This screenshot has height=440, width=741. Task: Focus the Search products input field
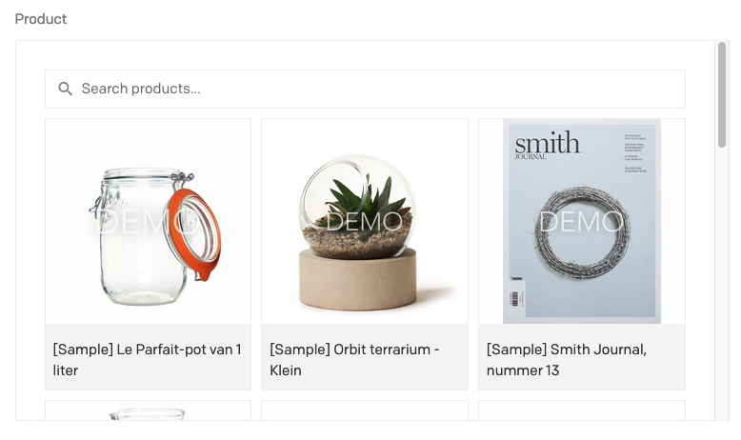(365, 89)
